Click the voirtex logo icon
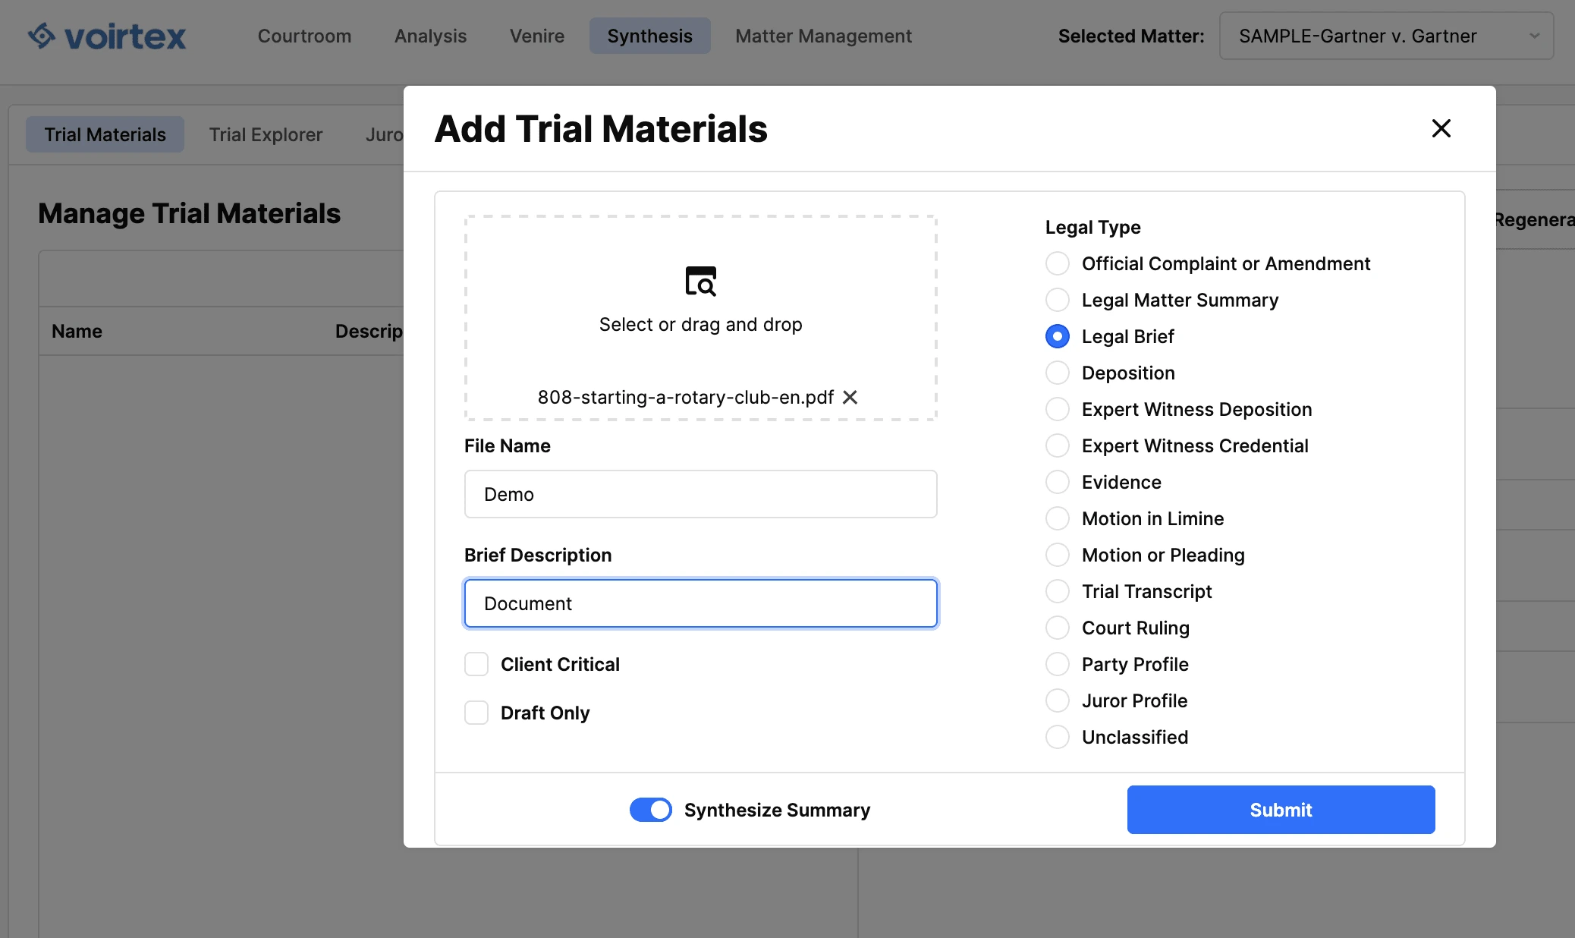This screenshot has height=938, width=1575. [x=42, y=36]
